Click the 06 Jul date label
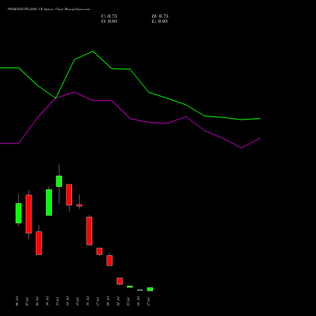The image size is (316, 316). tap(17, 301)
